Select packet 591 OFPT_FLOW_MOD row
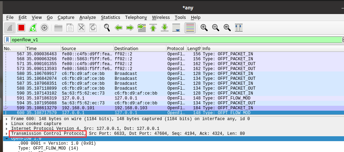 tap(140, 98)
